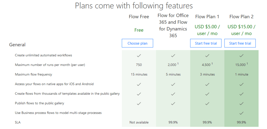This screenshot has height=129, width=267.
Task: Click Flow Plan 2 business process flows checkmark
Action: click(241, 113)
